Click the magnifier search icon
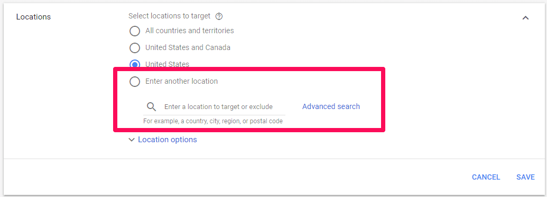Image resolution: width=547 pixels, height=197 pixels. [x=151, y=107]
